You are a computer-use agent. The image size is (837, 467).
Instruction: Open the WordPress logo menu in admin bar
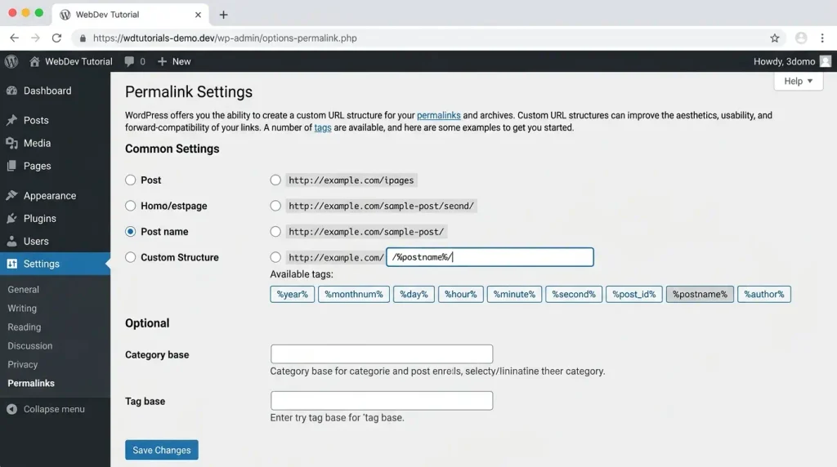[11, 61]
